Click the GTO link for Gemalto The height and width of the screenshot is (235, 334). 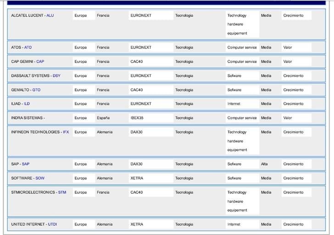click(36, 90)
